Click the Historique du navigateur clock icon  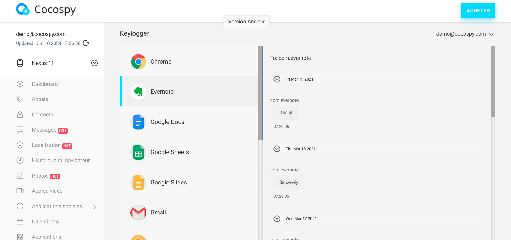click(x=20, y=160)
